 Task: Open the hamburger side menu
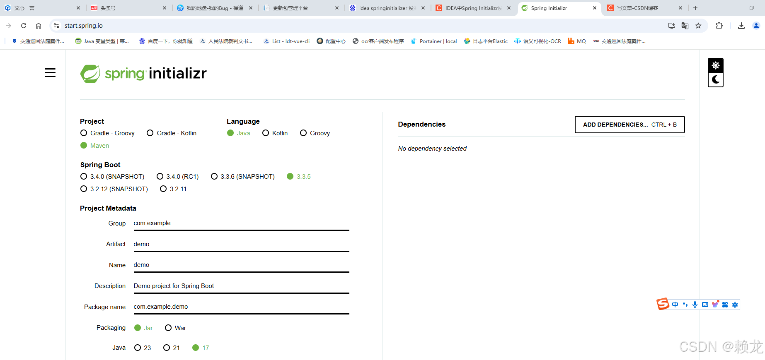pyautogui.click(x=50, y=73)
